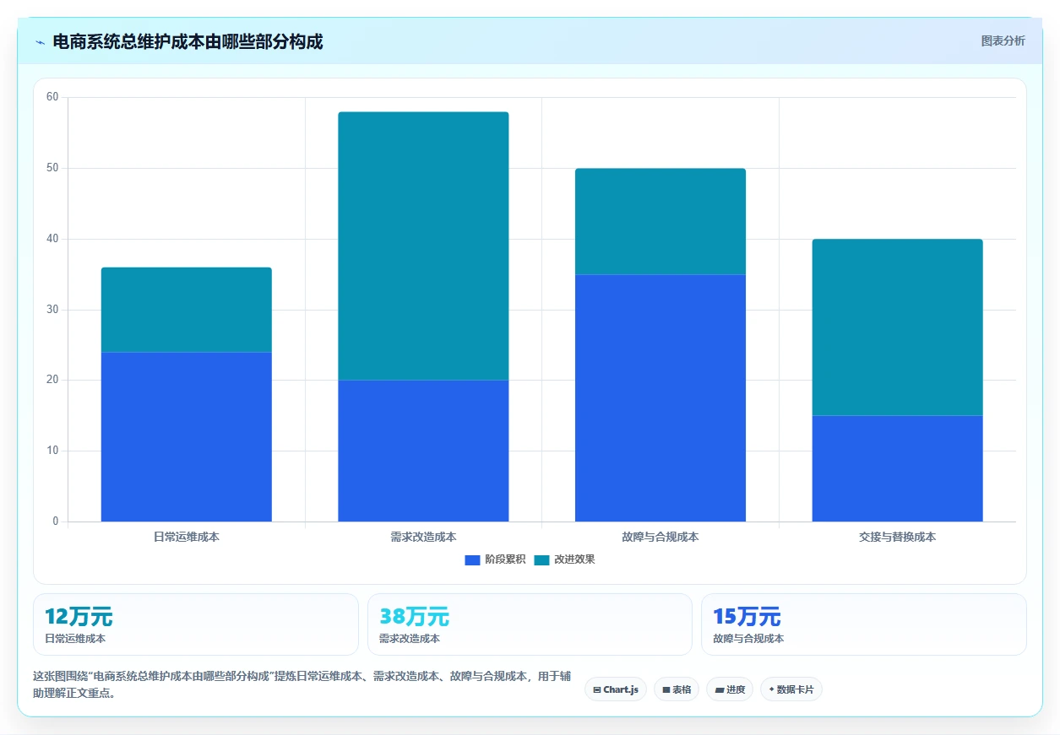Click the y-axis value 50
The width and height of the screenshot is (1060, 735).
pos(52,168)
